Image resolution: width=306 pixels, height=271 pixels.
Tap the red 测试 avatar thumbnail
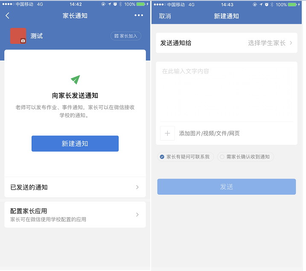tap(18, 36)
